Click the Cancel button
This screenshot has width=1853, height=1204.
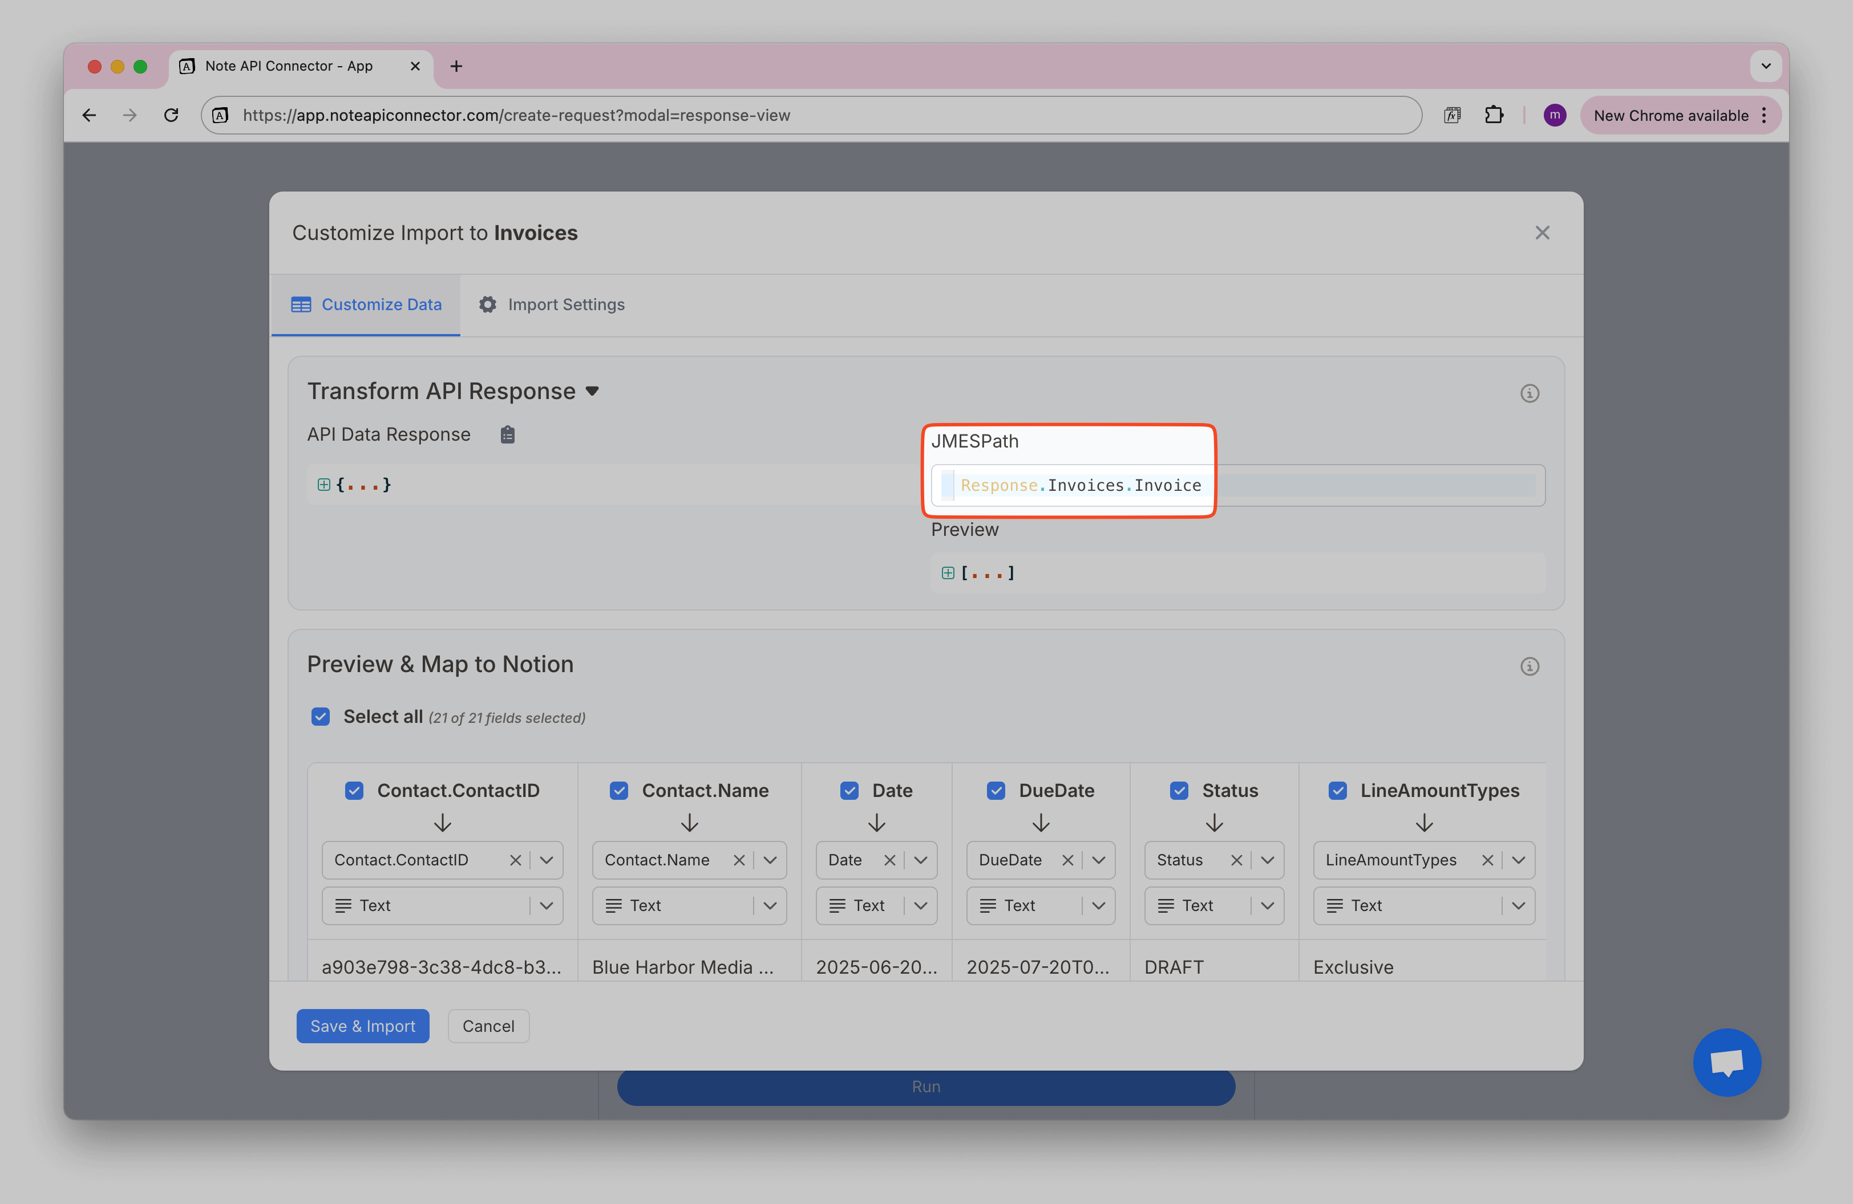(x=488, y=1027)
